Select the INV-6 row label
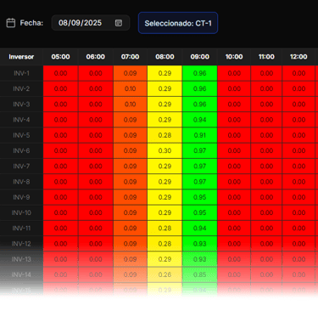This screenshot has width=318, height=311. [21, 151]
